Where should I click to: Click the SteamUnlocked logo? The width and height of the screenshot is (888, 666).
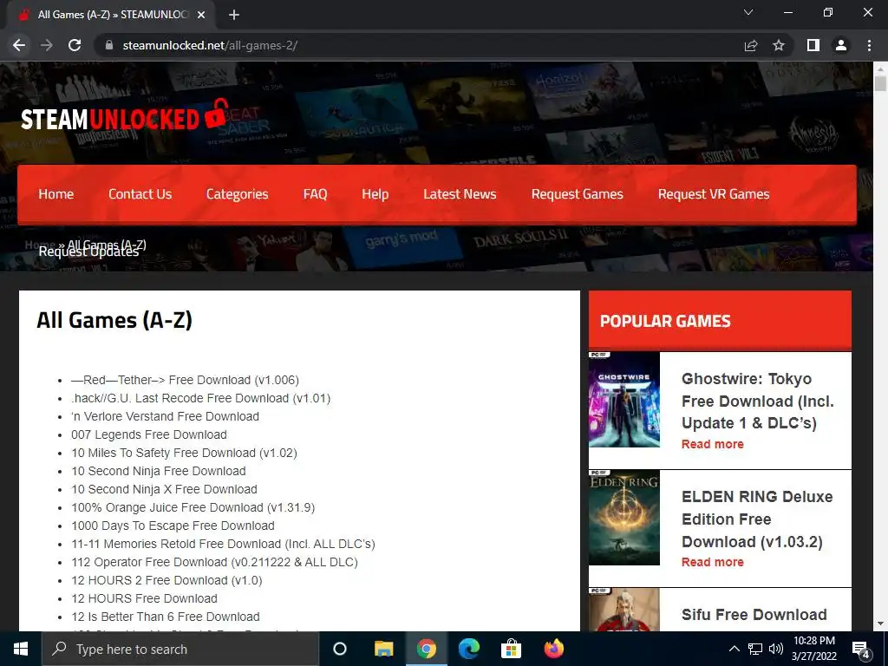[125, 116]
